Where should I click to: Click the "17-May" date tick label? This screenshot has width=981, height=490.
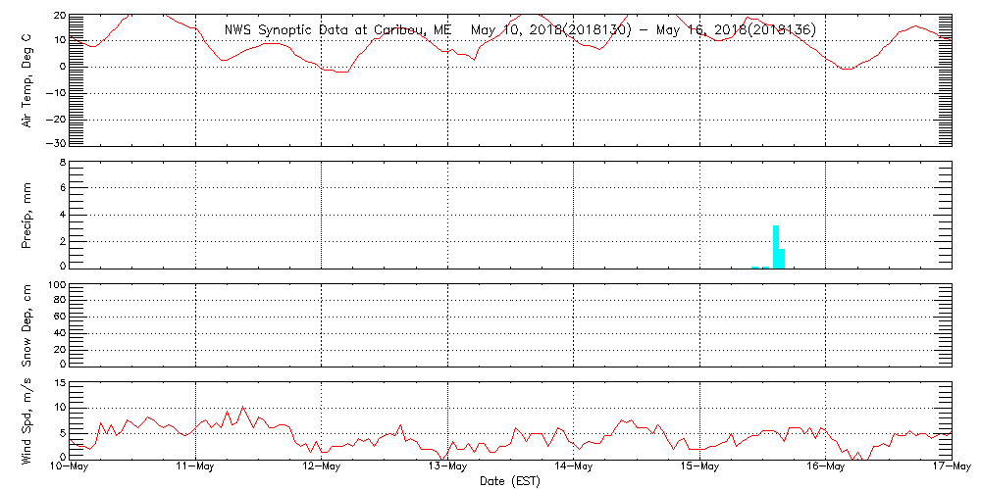pos(952,467)
